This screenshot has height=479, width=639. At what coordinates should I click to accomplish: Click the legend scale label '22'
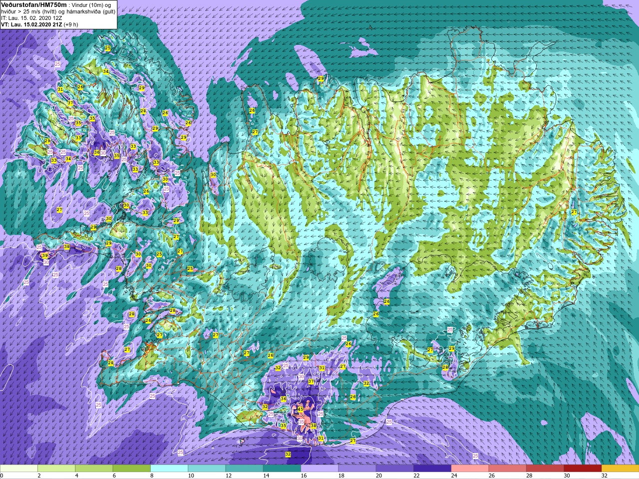tap(416, 476)
